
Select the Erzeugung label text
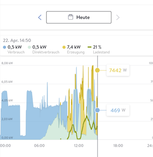click(76, 52)
